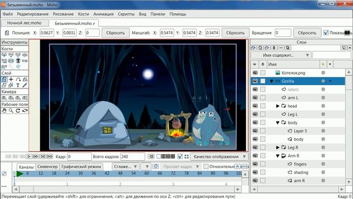This screenshot has width=353, height=199.
Task: Open the Скрипты menu
Action: tap(126, 14)
